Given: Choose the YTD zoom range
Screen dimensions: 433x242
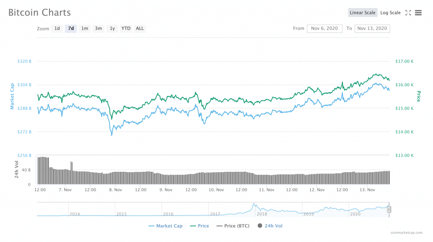Looking at the screenshot, I should pos(126,28).
